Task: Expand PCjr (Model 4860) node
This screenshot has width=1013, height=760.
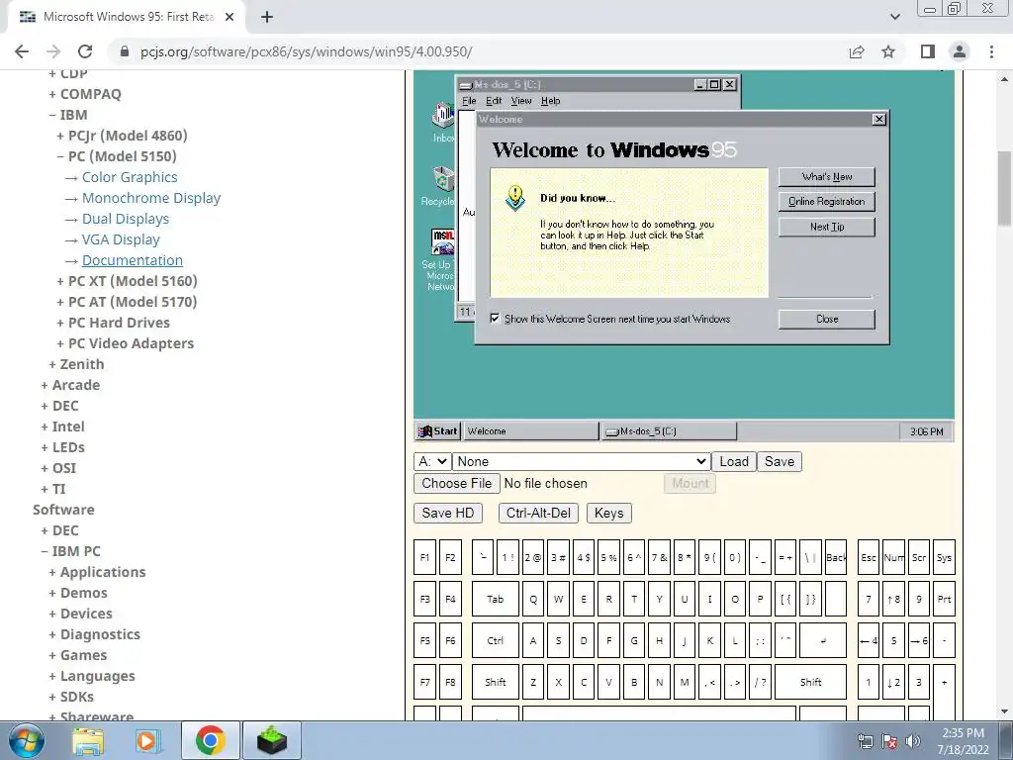Action: 122,135
